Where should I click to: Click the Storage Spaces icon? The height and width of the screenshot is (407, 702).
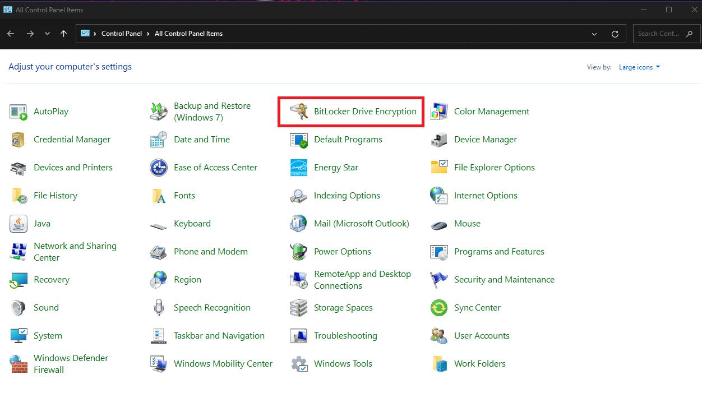299,308
